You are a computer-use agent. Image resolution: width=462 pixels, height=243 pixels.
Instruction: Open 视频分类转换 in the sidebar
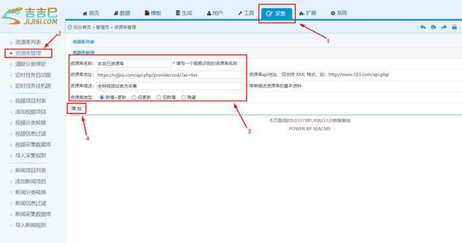30,123
